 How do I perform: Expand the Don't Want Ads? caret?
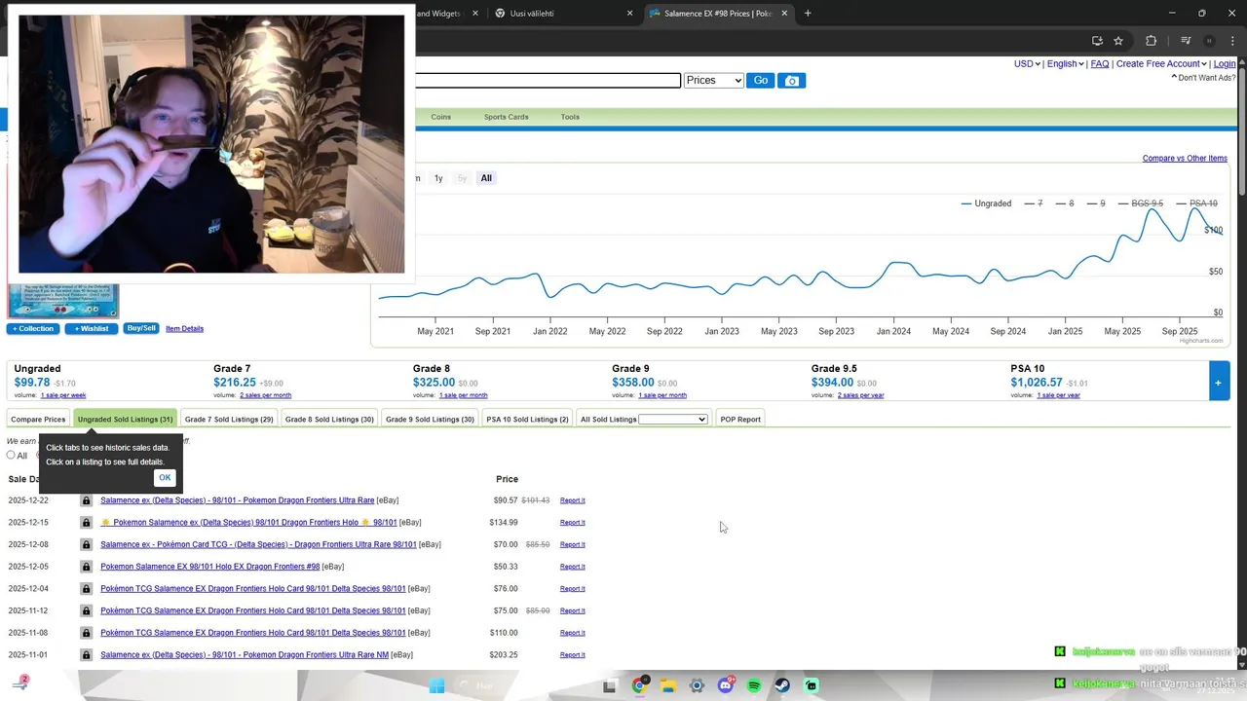click(x=1174, y=78)
